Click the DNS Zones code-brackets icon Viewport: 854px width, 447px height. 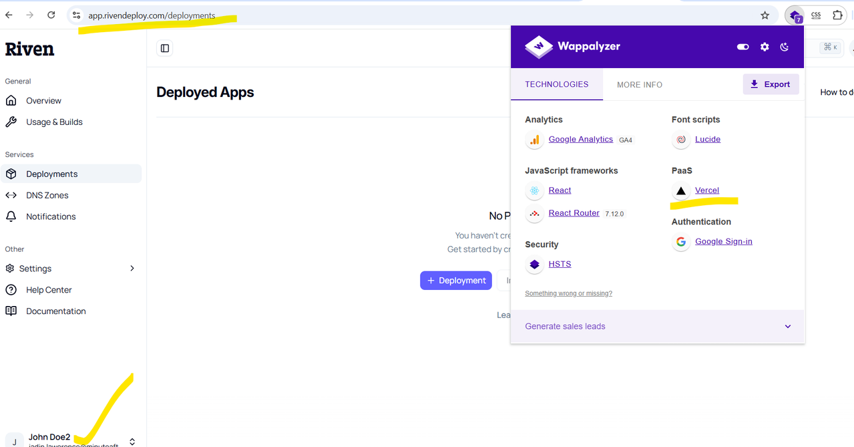(x=11, y=195)
